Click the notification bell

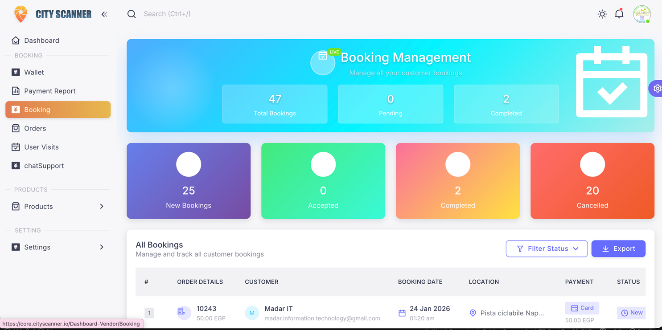coord(619,14)
